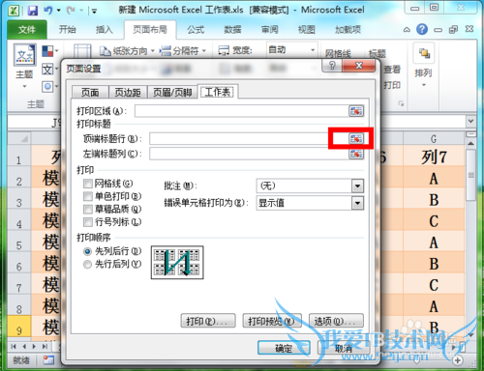Click in the Print area (打印区域) input field

(x=241, y=111)
